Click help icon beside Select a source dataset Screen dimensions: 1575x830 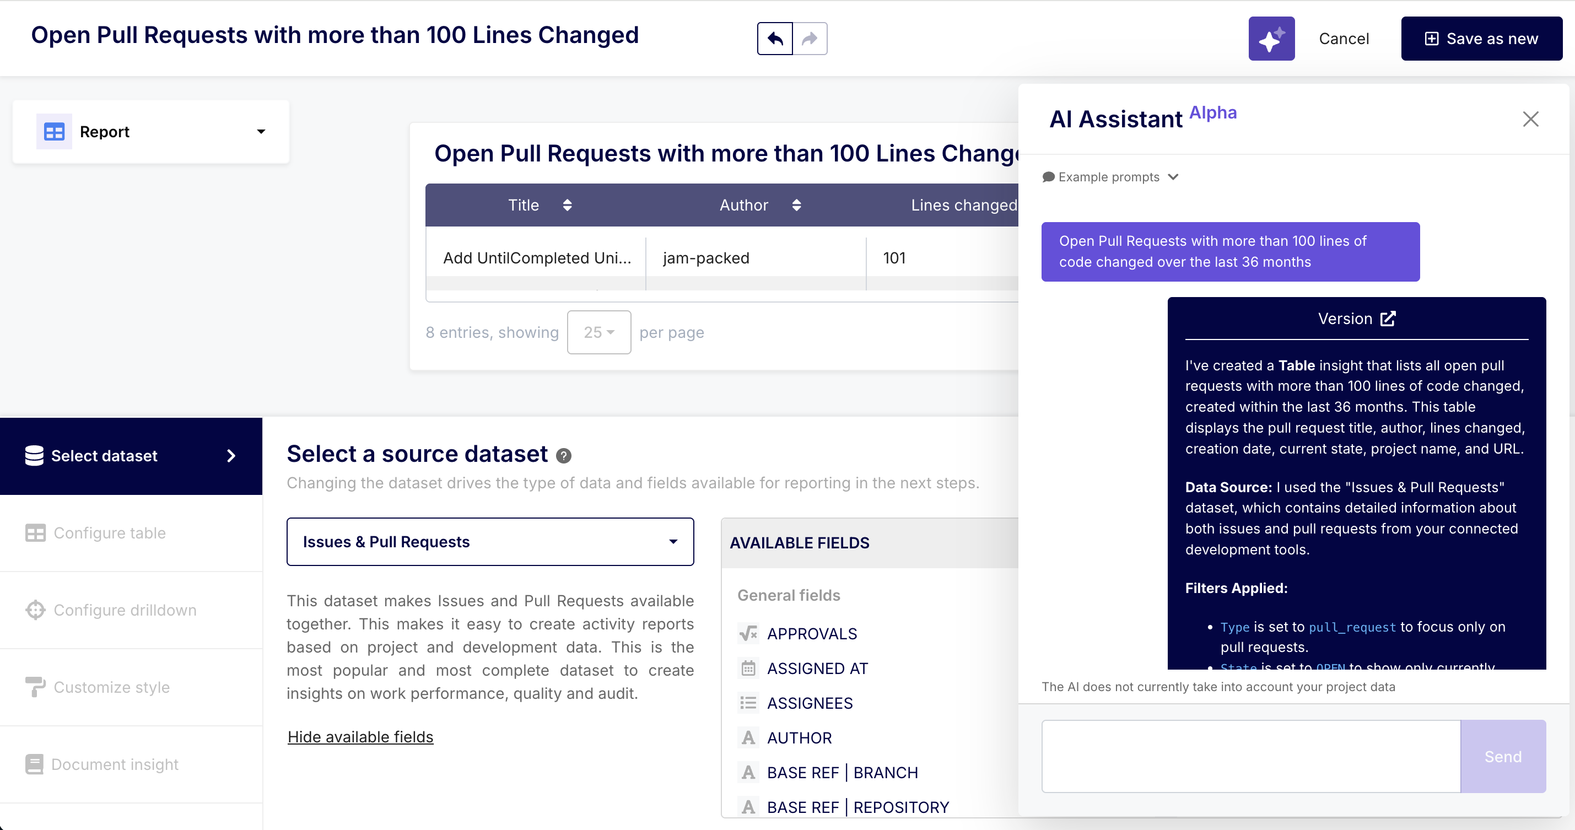pyautogui.click(x=563, y=455)
